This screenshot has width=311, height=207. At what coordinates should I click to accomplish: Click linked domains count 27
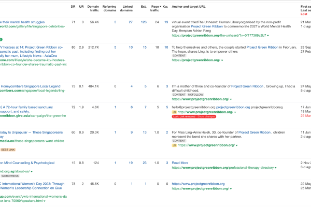131,22
